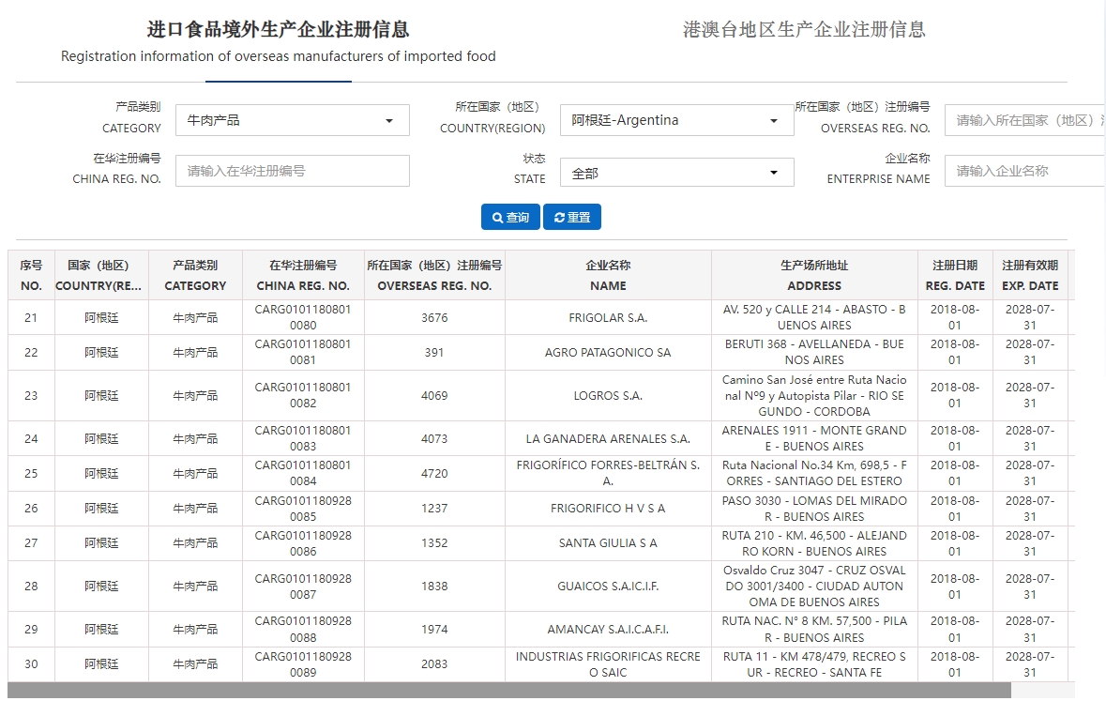Focus the China registration number input
The image size is (1106, 701).
click(x=292, y=171)
